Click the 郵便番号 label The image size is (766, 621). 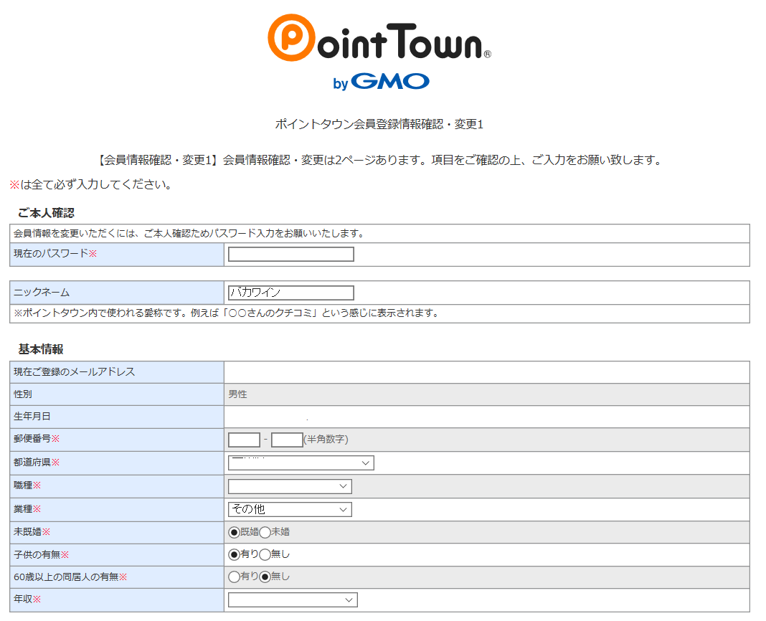coord(37,439)
